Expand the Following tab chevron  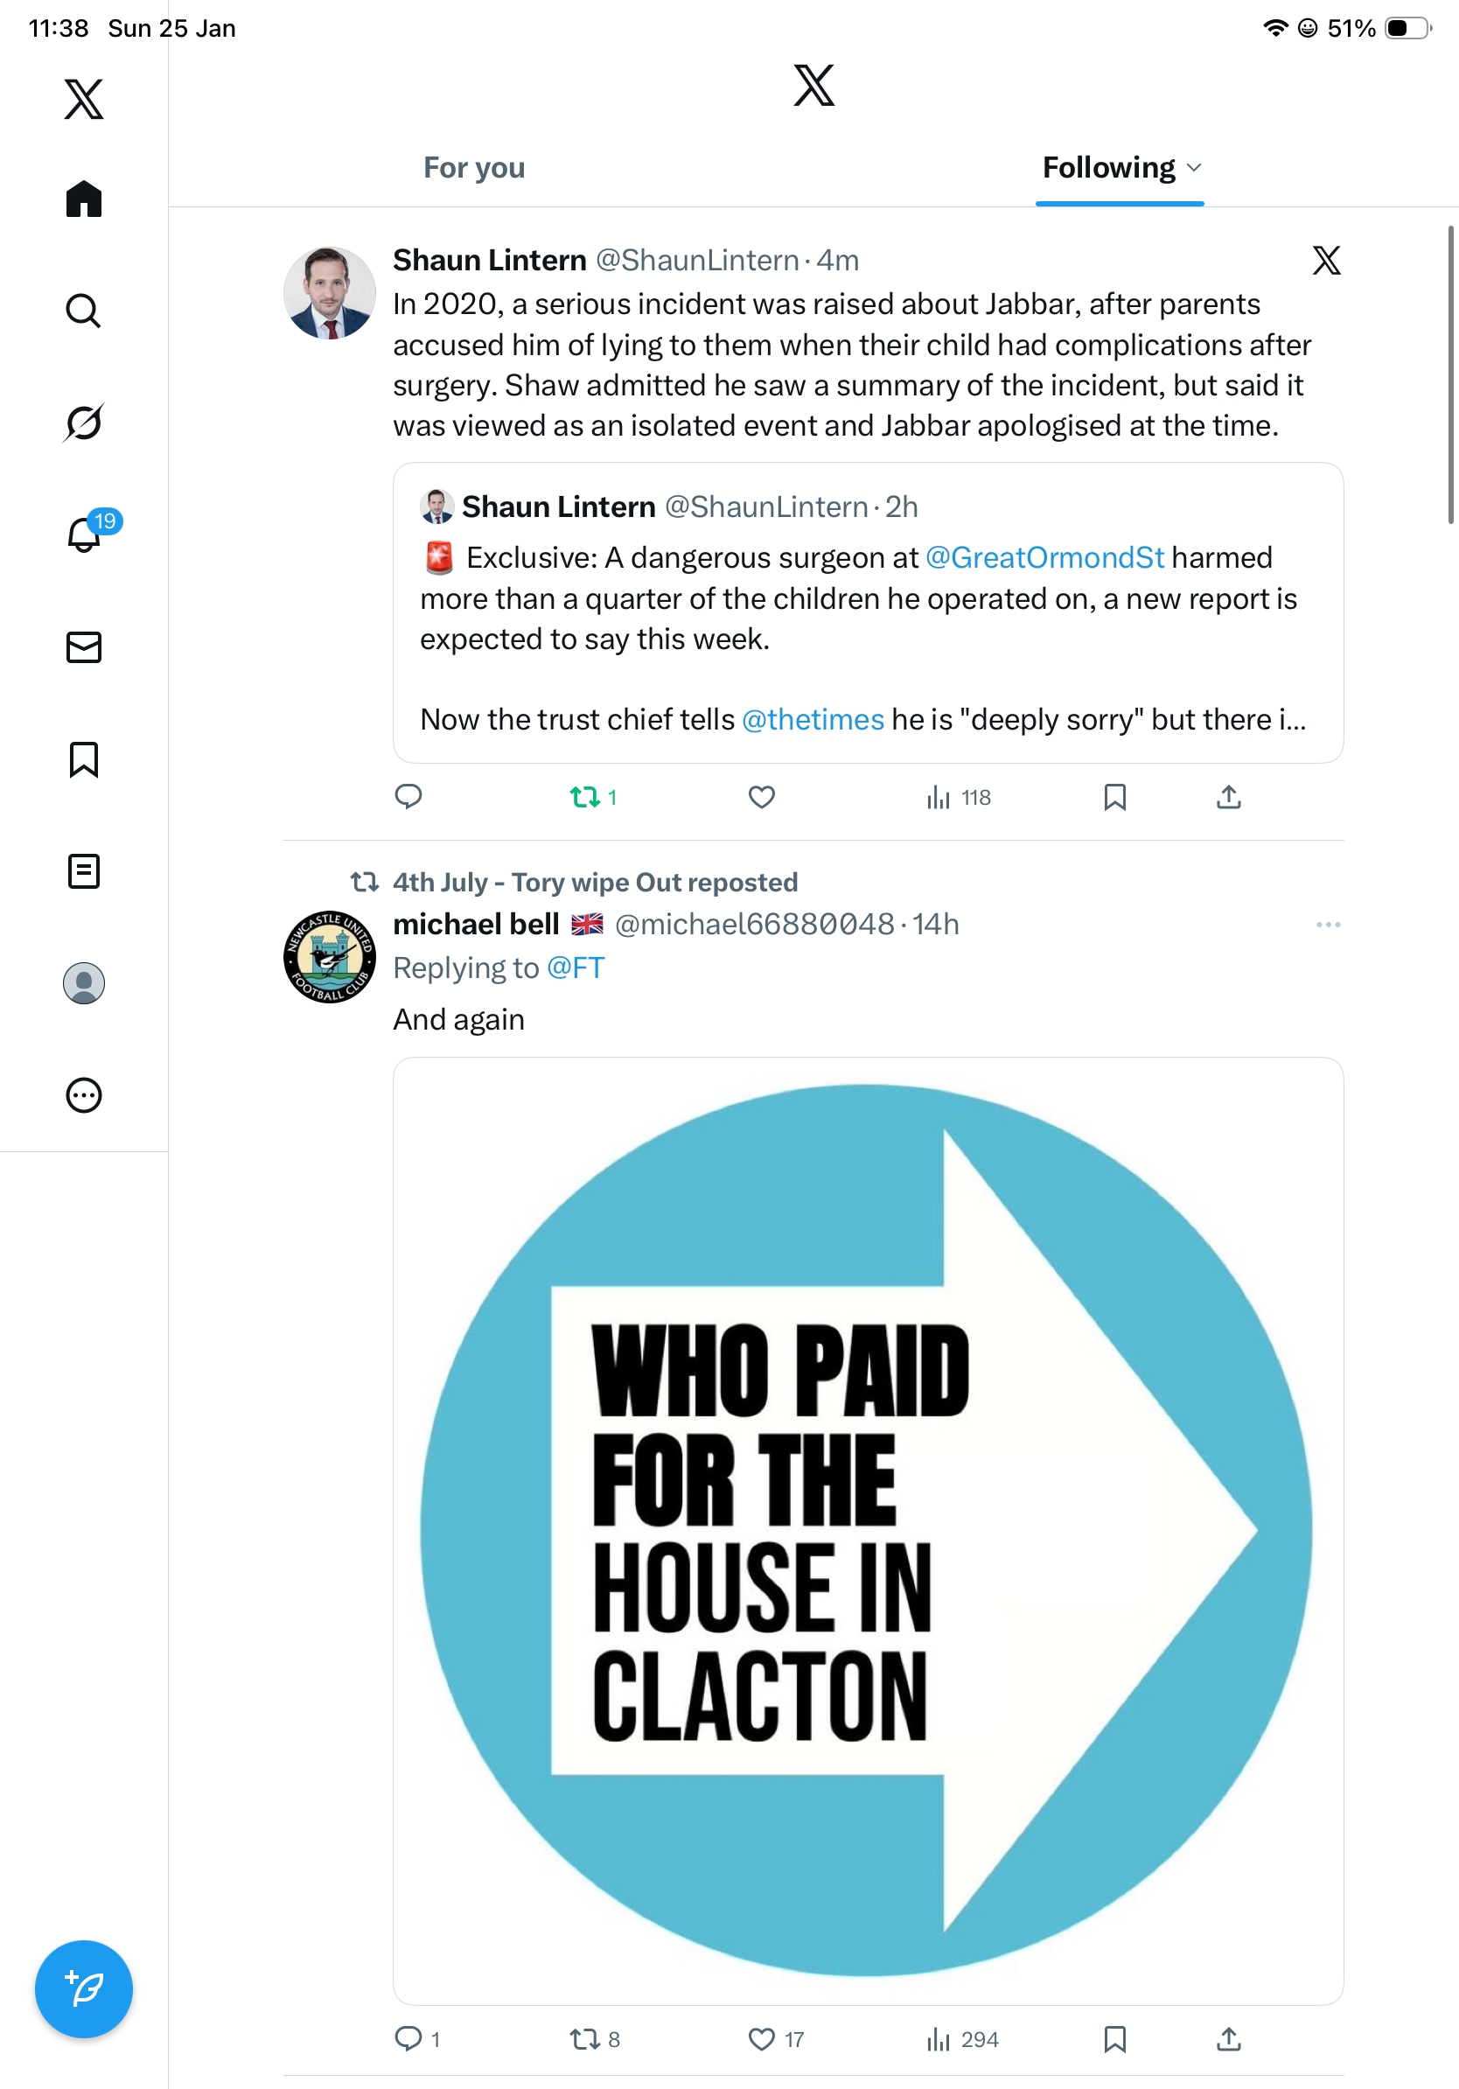coord(1194,167)
